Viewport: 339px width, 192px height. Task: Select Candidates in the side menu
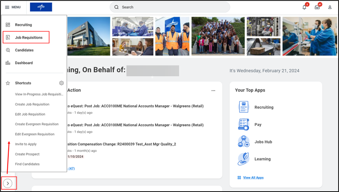24,50
